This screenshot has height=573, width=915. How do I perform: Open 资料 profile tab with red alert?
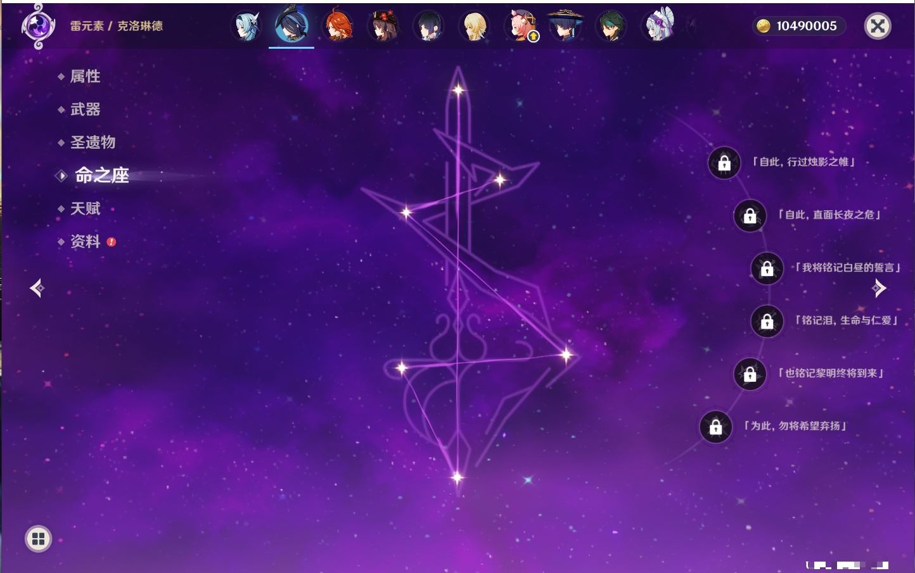click(85, 241)
